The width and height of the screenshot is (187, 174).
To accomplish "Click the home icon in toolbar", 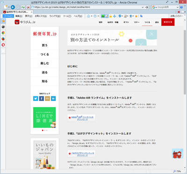I will point(88,16).
